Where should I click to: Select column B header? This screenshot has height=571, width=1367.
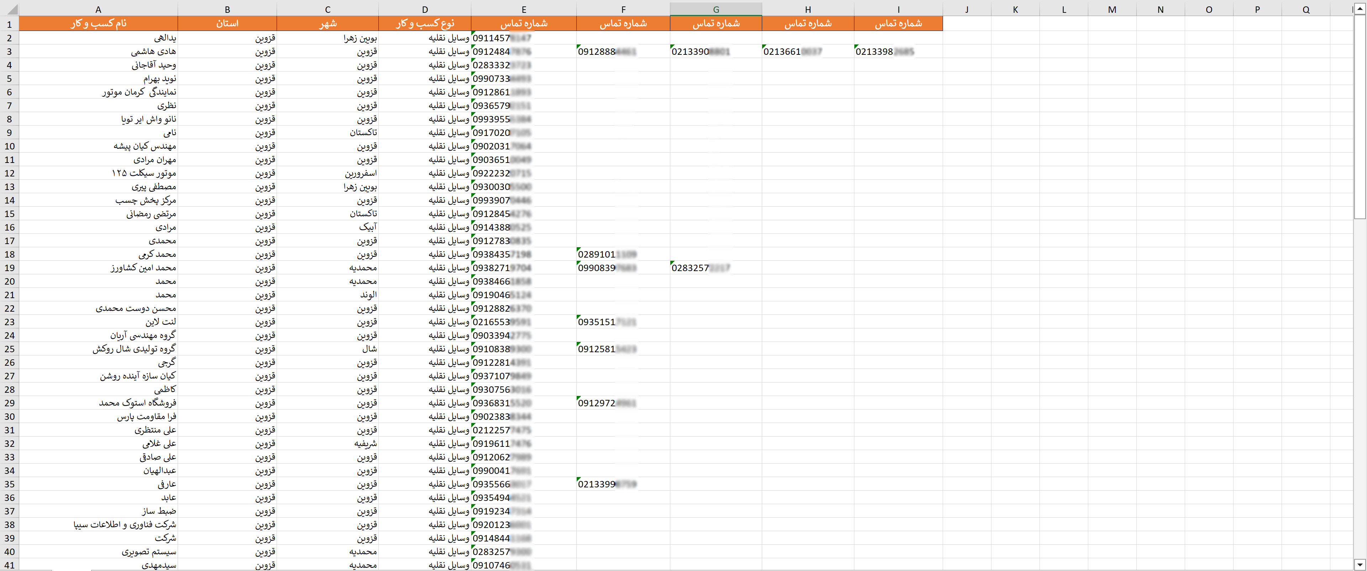pyautogui.click(x=227, y=9)
